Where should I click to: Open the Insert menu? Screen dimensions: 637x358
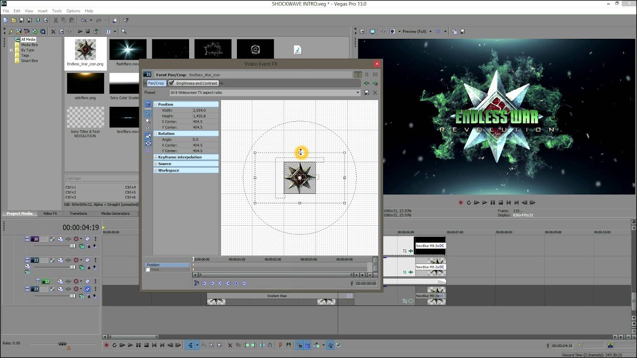coord(43,11)
